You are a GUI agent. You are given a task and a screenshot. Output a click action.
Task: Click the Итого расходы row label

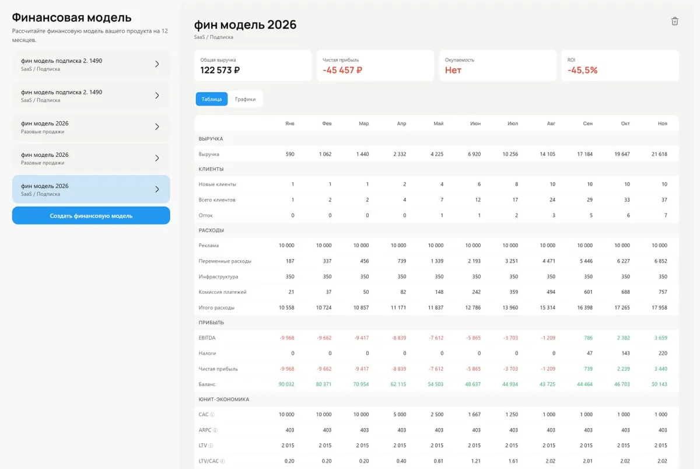pos(216,307)
